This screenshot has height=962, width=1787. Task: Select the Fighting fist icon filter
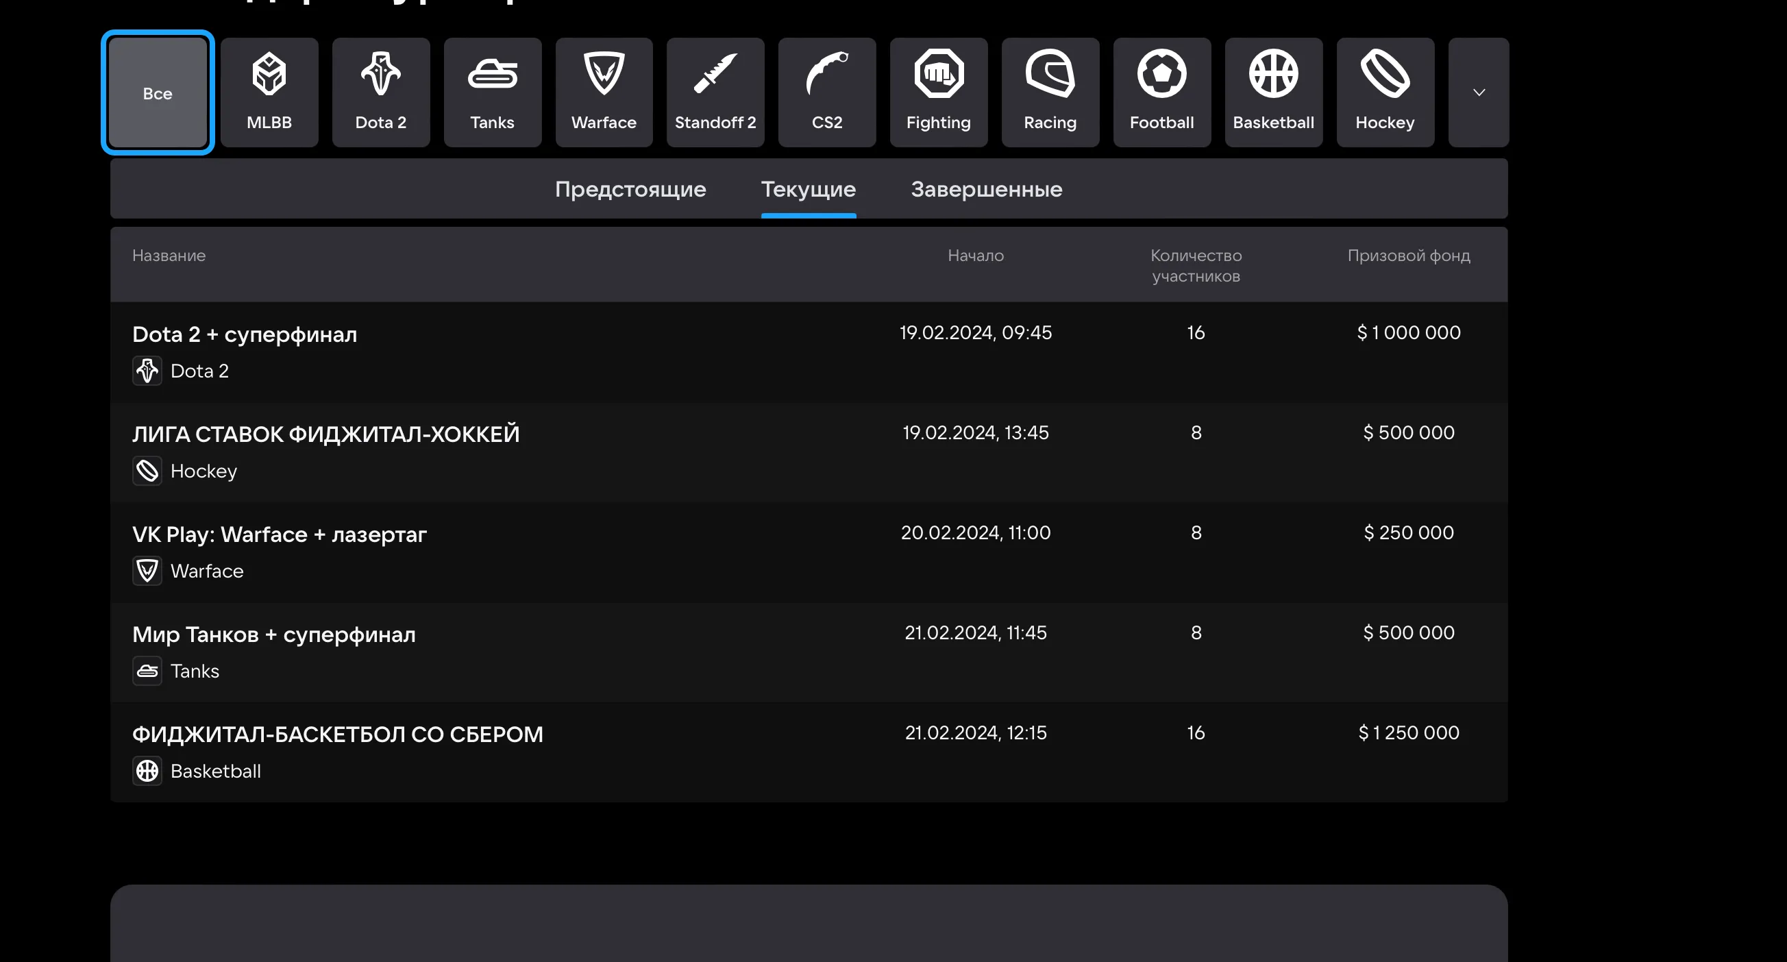point(939,92)
